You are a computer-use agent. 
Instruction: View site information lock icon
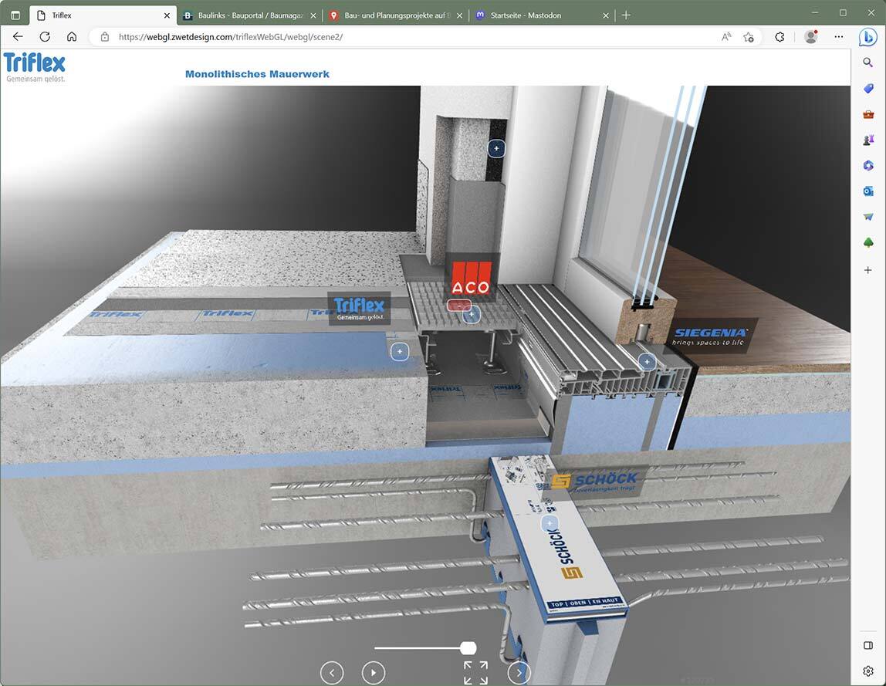point(104,37)
